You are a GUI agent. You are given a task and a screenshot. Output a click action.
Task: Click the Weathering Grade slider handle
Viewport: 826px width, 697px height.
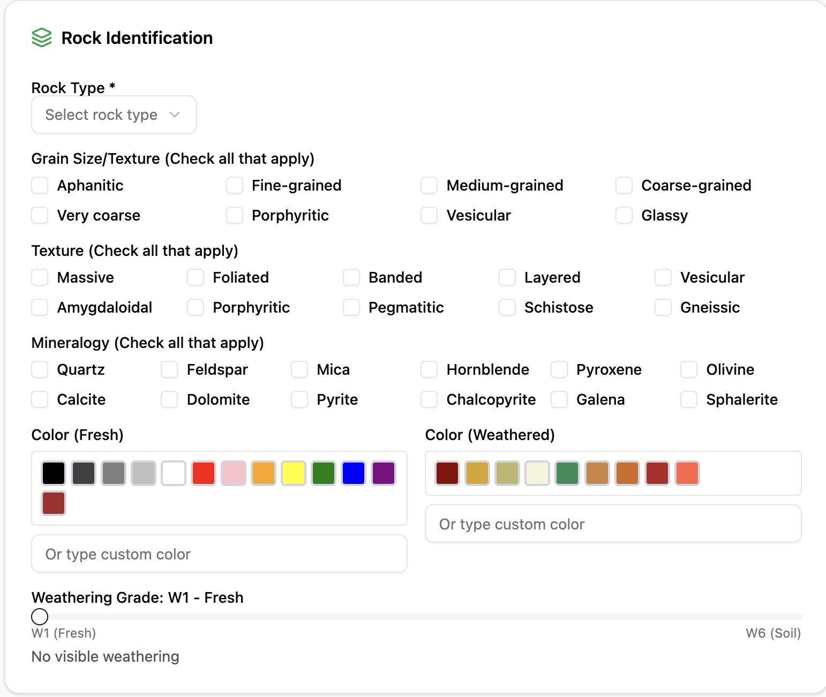(x=40, y=617)
